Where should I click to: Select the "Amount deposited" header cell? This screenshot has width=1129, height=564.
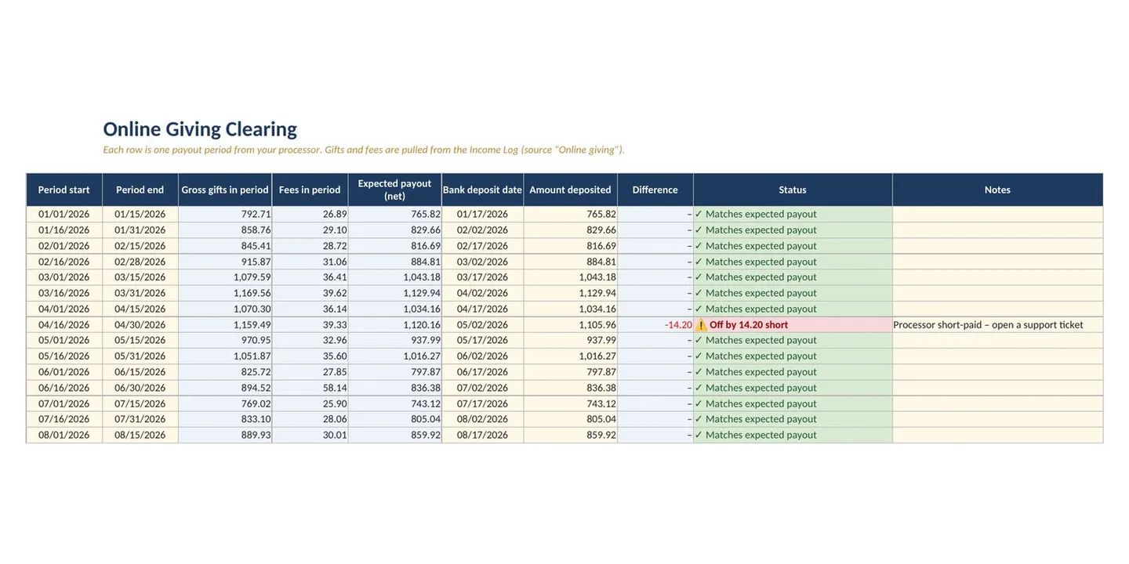tap(571, 190)
